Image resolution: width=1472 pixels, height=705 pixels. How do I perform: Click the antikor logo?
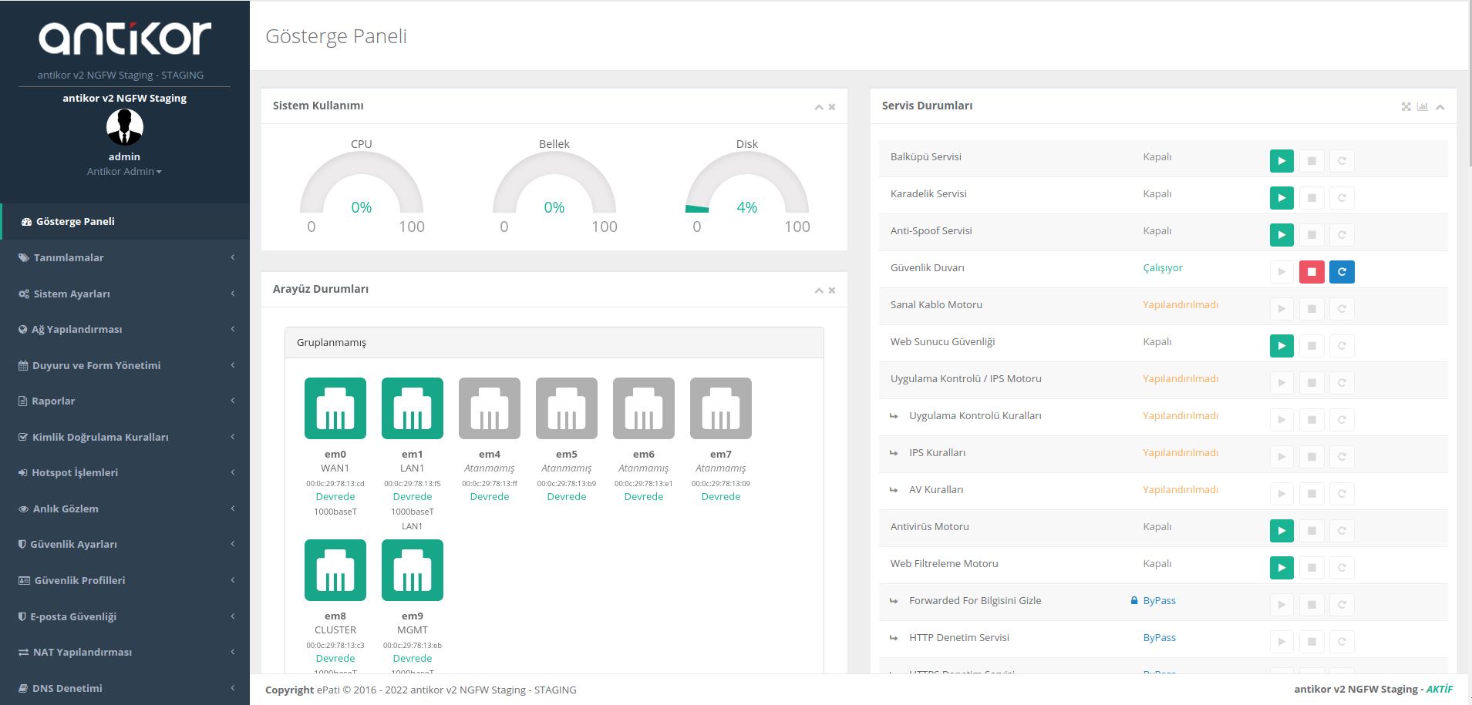point(125,39)
